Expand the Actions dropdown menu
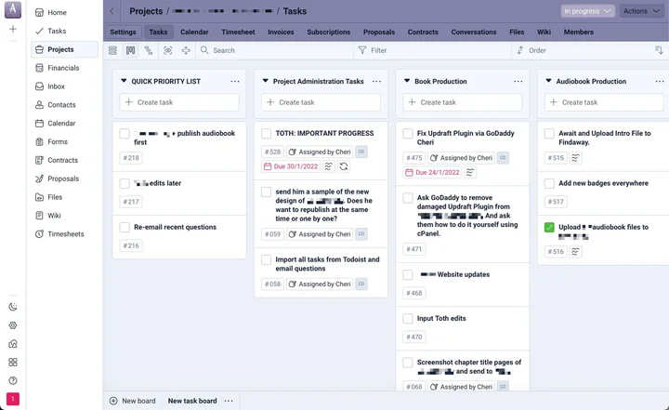The width and height of the screenshot is (669, 410). point(642,11)
